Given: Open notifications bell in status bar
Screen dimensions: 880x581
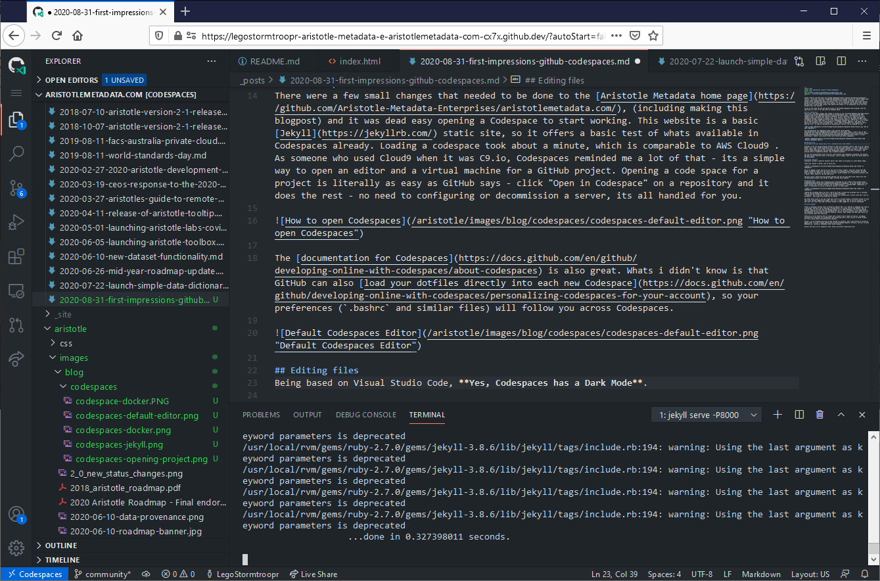Looking at the screenshot, I should point(865,574).
